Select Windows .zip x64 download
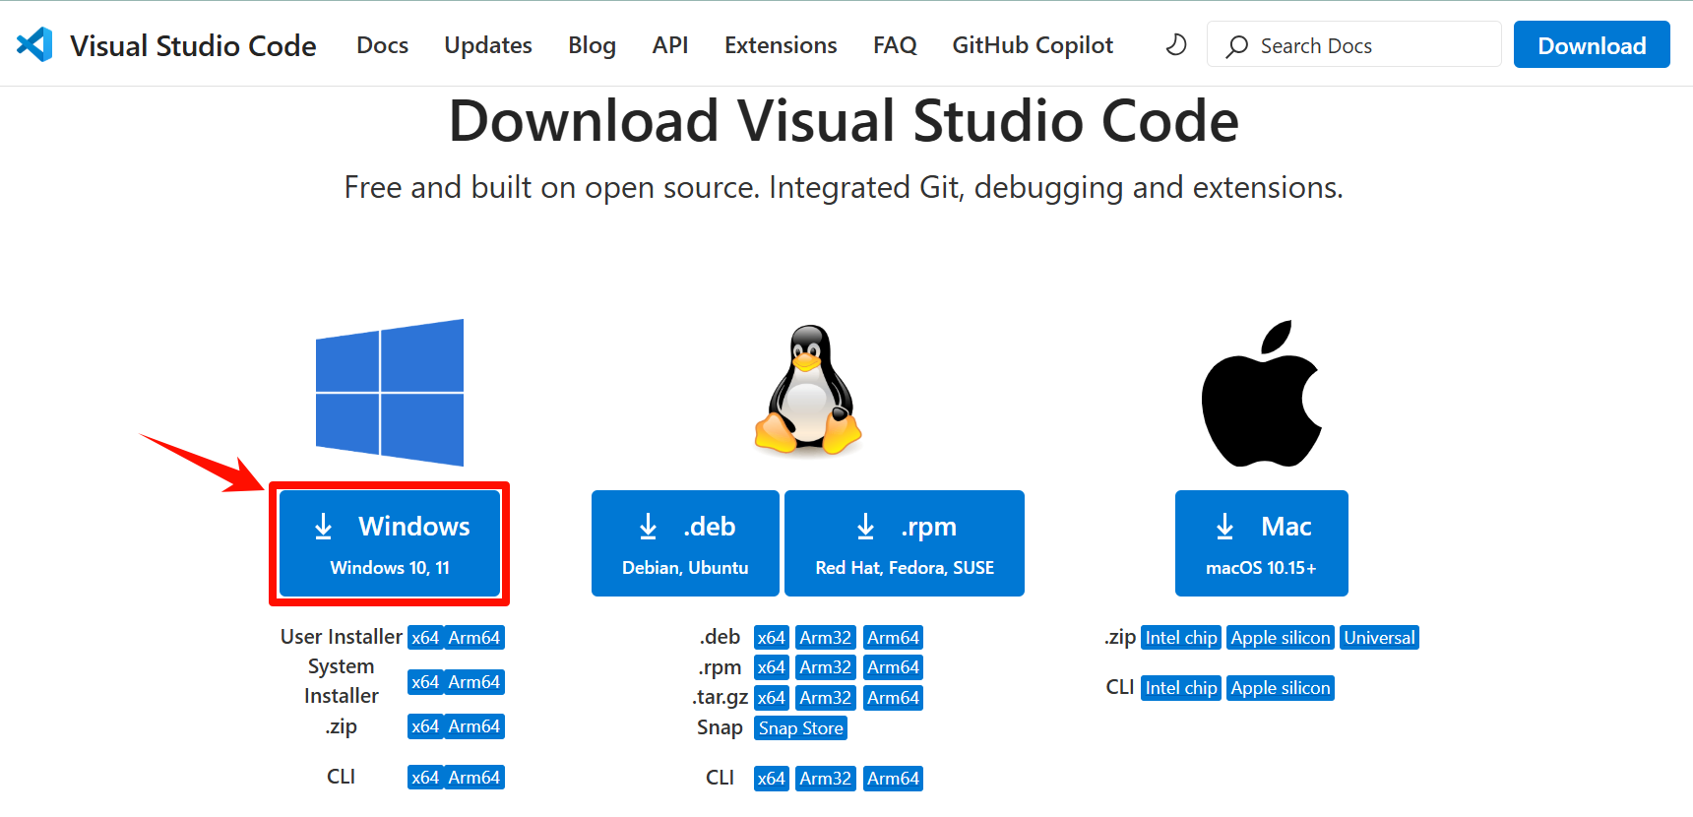Viewport: 1693px width, 817px height. coord(425,726)
